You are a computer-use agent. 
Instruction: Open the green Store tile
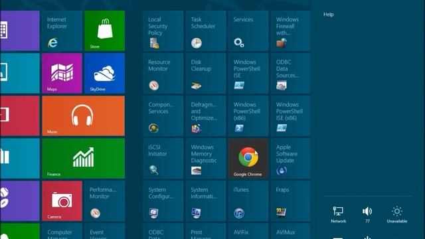105,31
